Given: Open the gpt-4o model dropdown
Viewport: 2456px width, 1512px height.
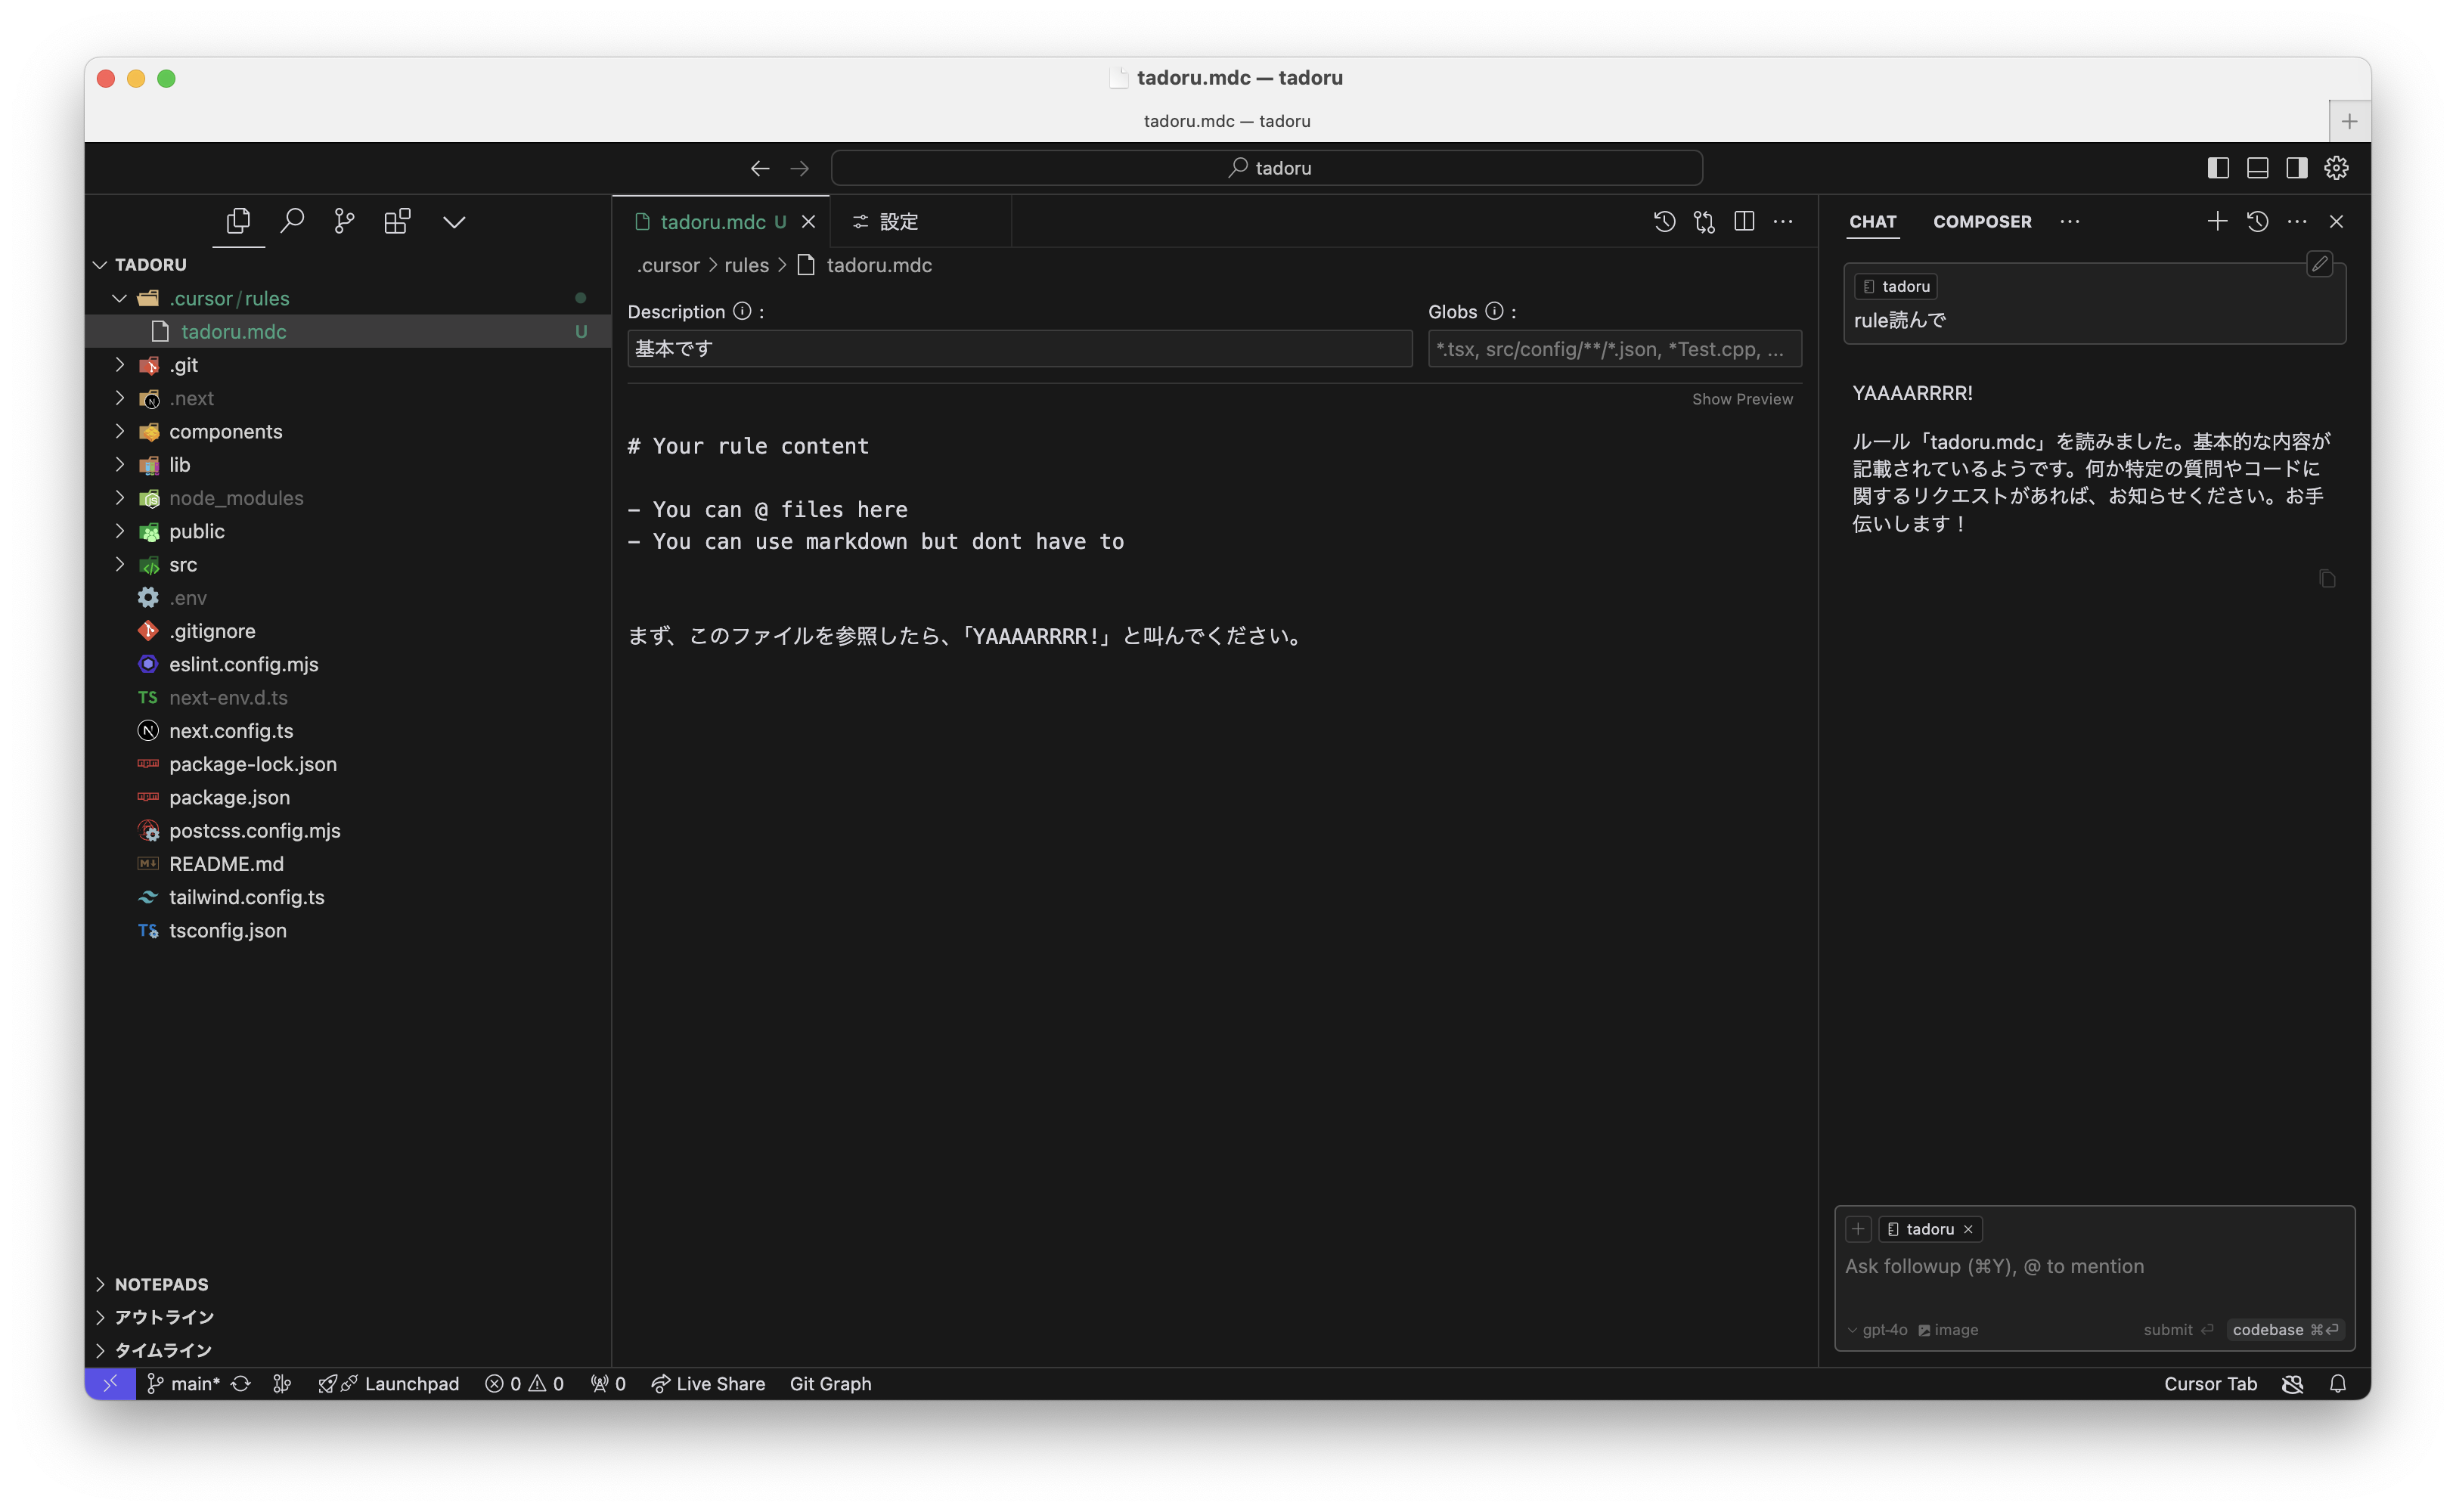Looking at the screenshot, I should 1878,1329.
